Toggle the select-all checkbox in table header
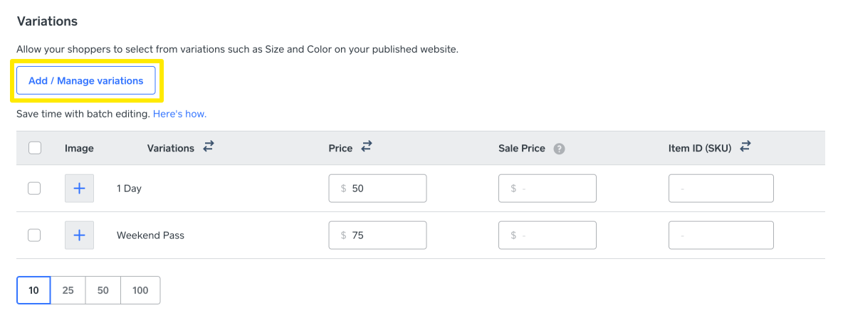This screenshot has width=843, height=330. 34,148
